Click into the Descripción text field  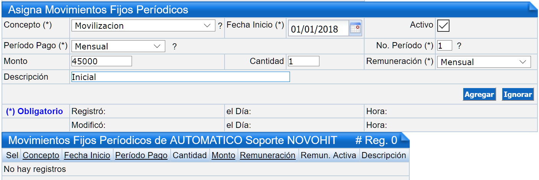point(181,77)
